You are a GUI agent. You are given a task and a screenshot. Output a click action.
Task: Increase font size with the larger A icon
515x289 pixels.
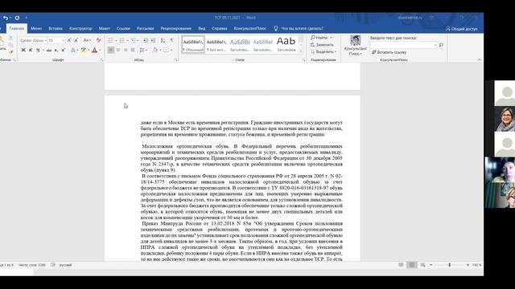click(69, 40)
